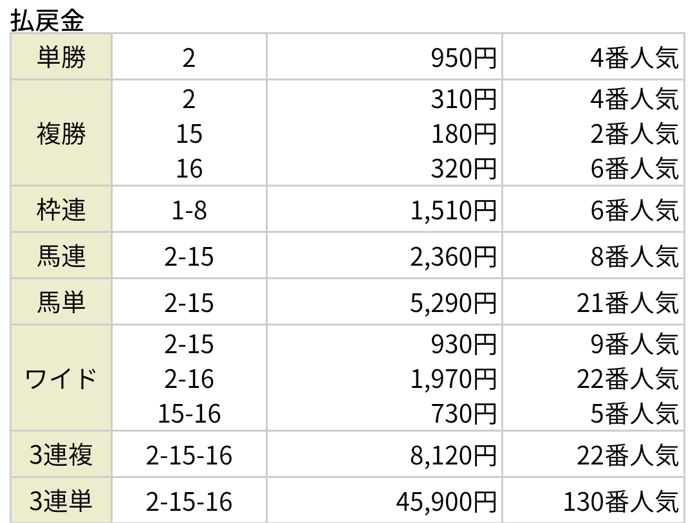Viewport: 695px width, 523px height.
Task: Click the 単勝 row header
Action: [61, 57]
